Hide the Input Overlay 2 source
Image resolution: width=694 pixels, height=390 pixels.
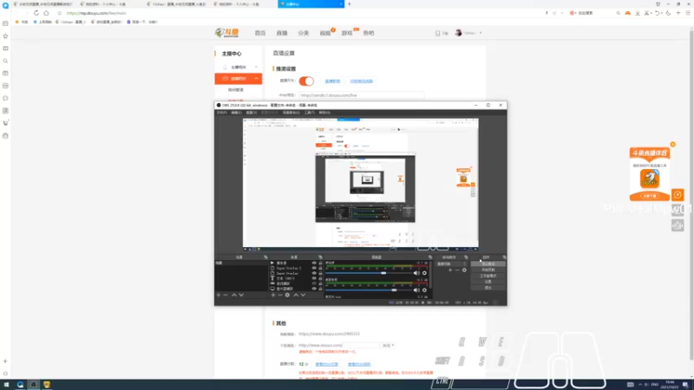[x=314, y=268]
